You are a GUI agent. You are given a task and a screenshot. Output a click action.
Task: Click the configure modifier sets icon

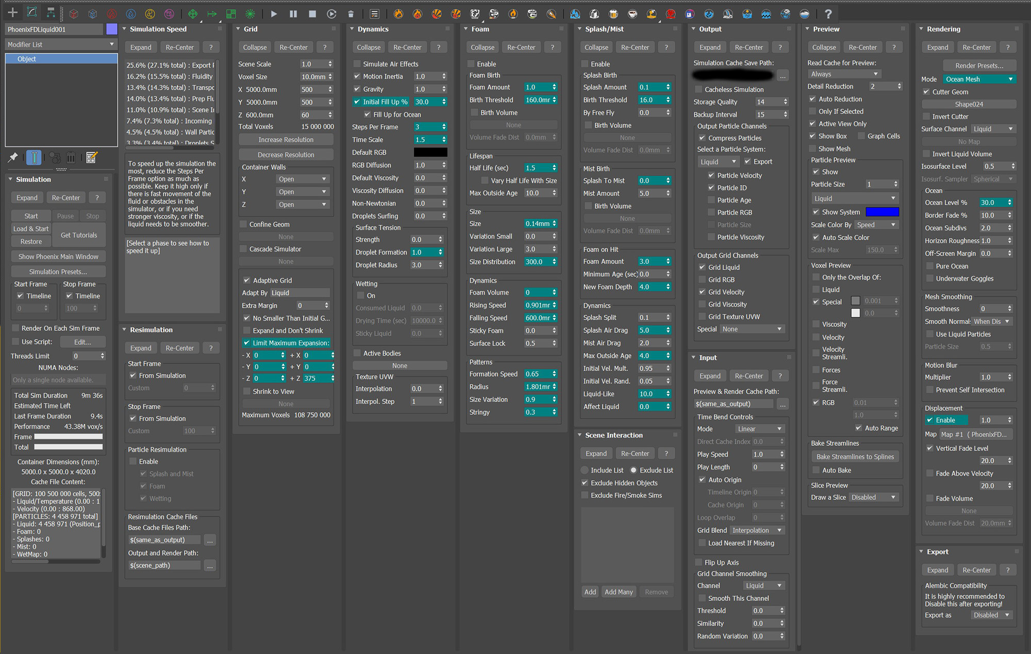[92, 157]
